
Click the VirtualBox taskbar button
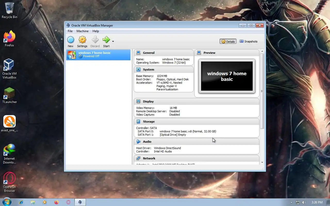click(80, 202)
